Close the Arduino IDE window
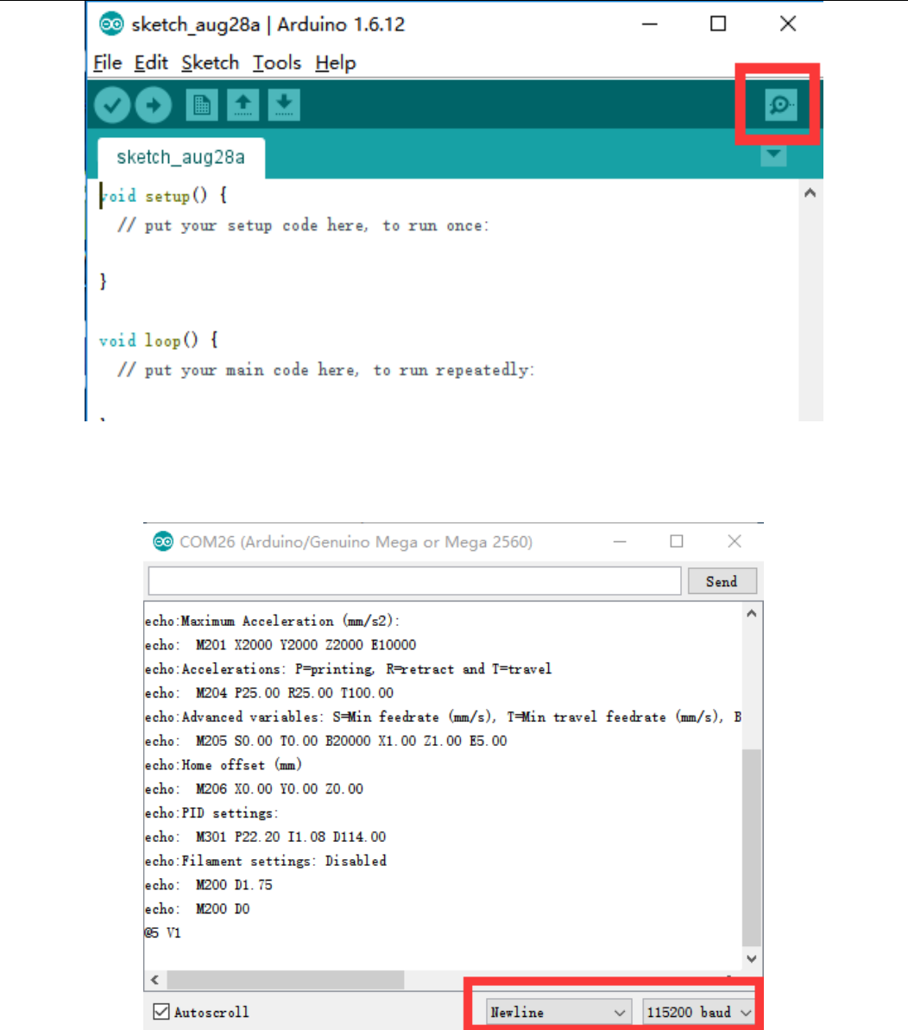 [x=788, y=24]
